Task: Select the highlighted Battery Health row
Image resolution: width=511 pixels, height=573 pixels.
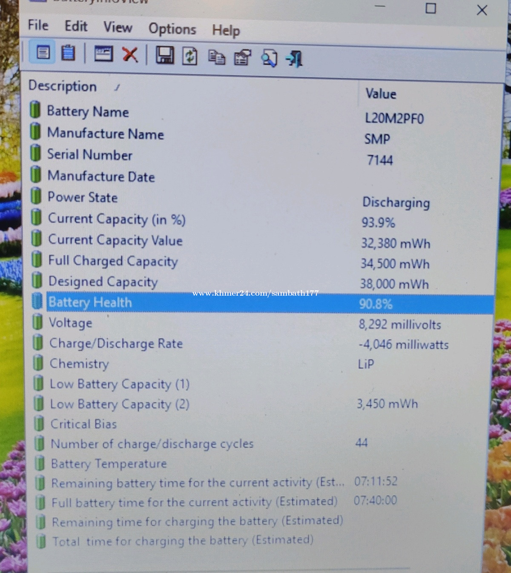Action: point(263,303)
